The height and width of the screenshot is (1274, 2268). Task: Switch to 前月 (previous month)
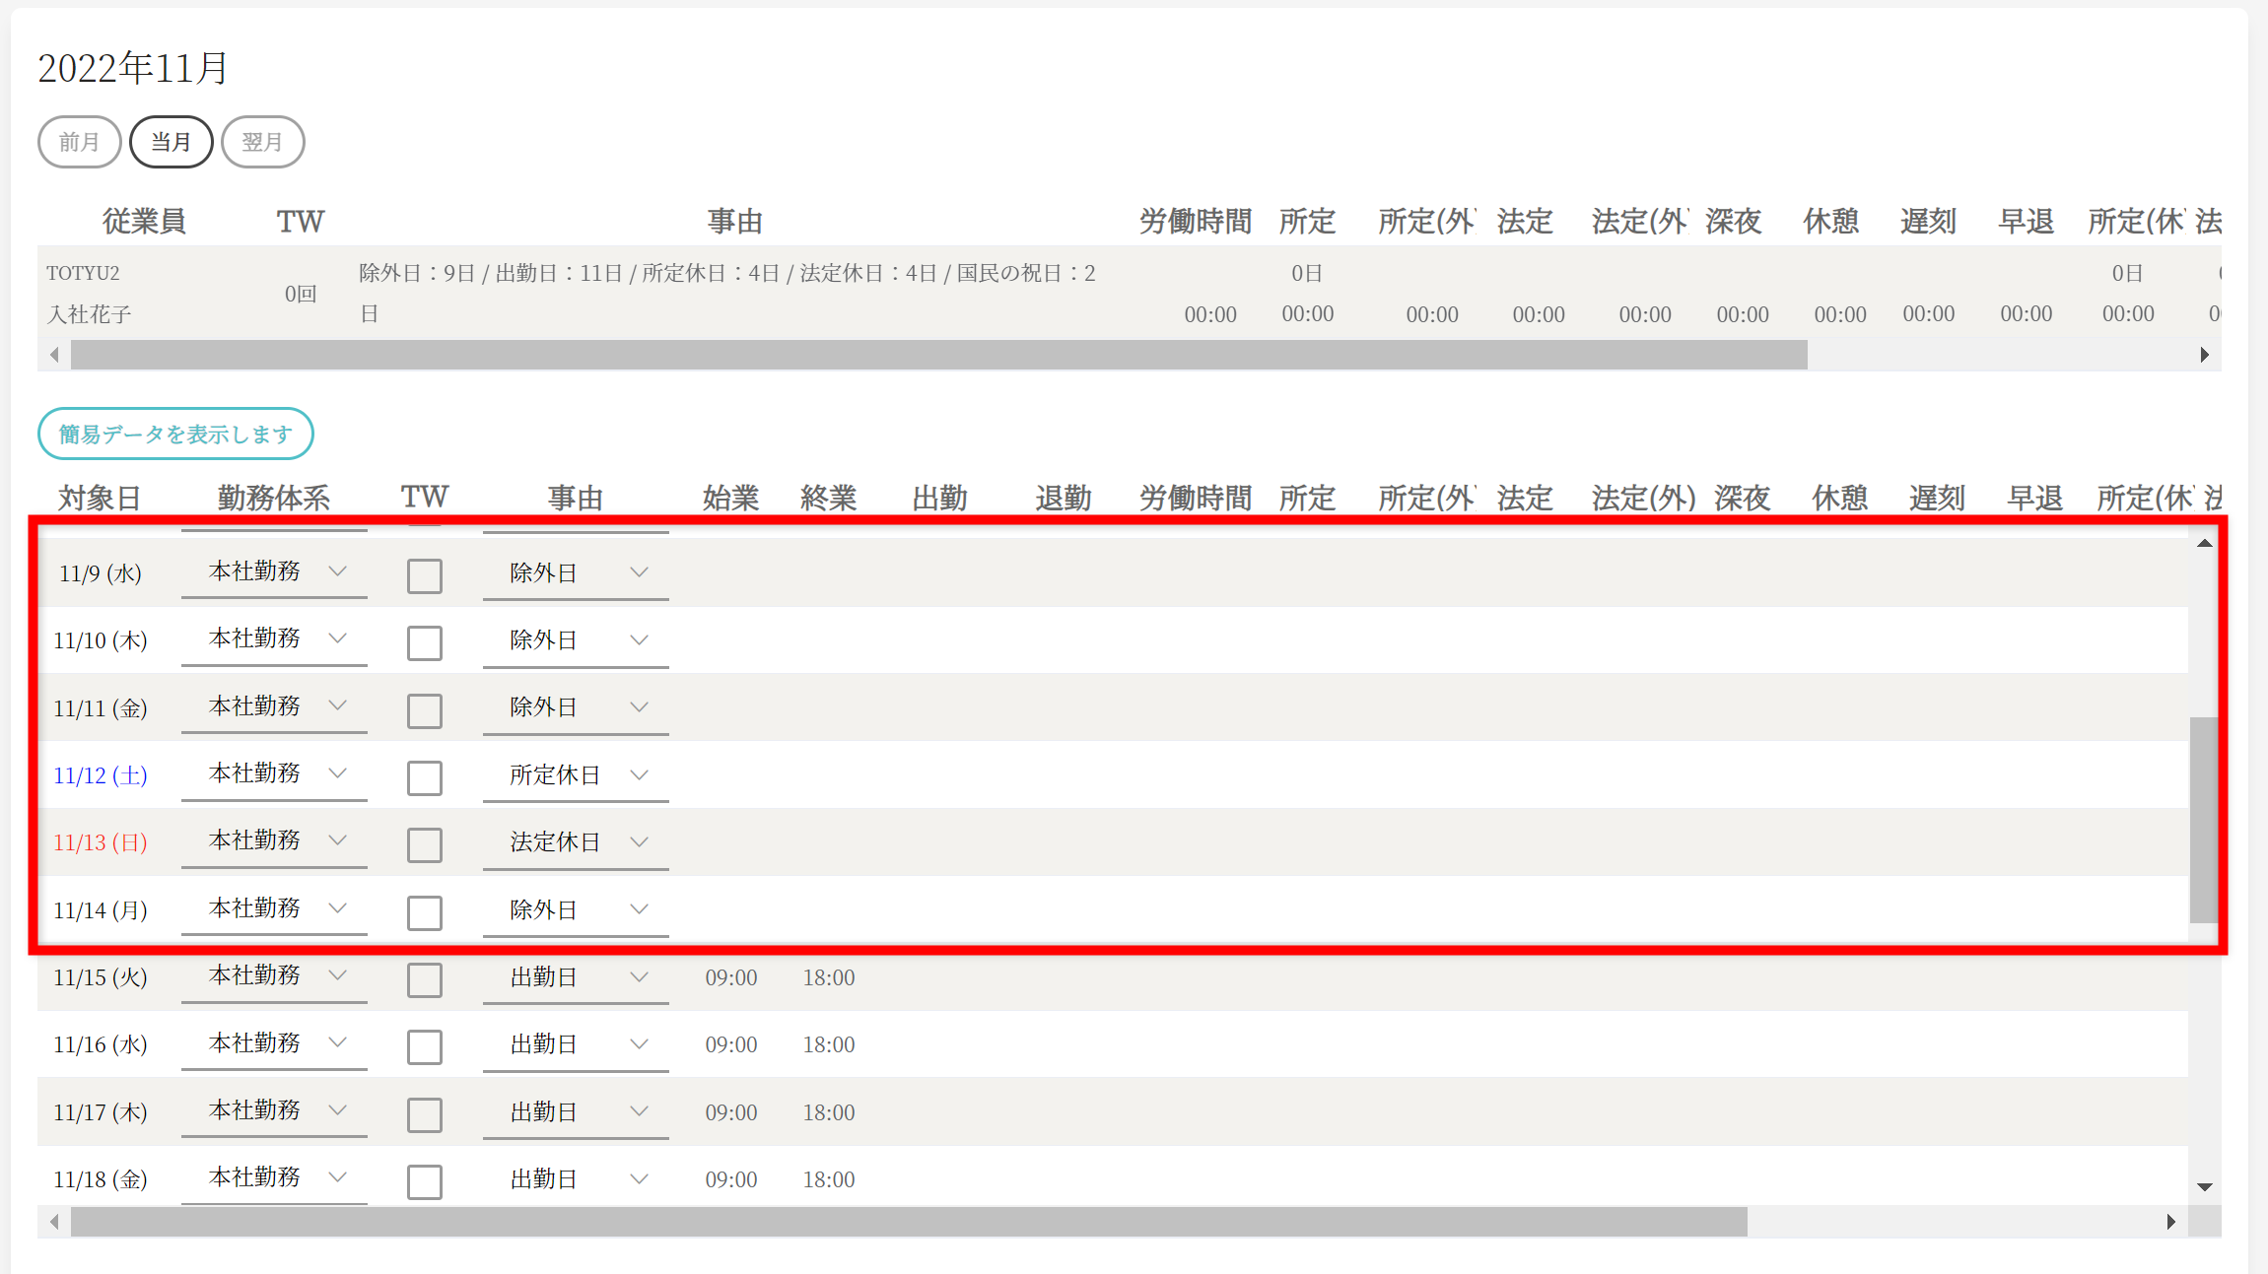[x=79, y=142]
